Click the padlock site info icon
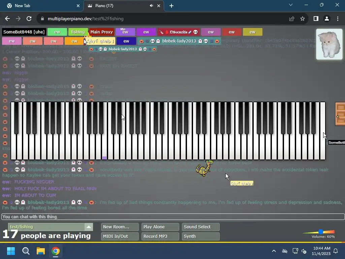The width and height of the screenshot is (345, 259). click(42, 19)
